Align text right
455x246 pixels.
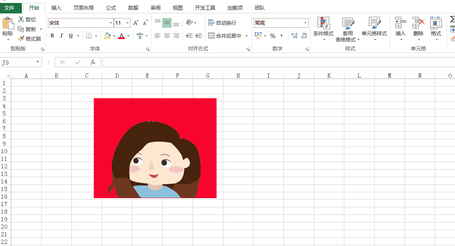coord(176,36)
